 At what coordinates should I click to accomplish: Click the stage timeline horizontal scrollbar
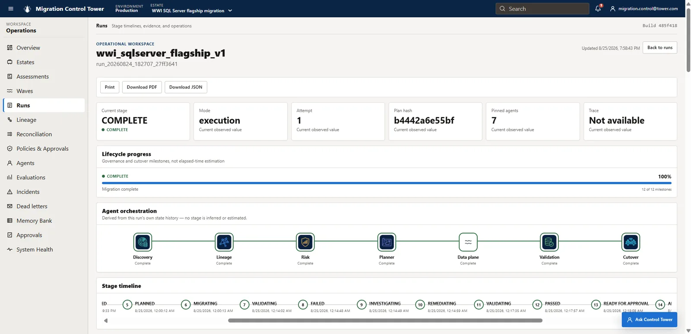385,321
